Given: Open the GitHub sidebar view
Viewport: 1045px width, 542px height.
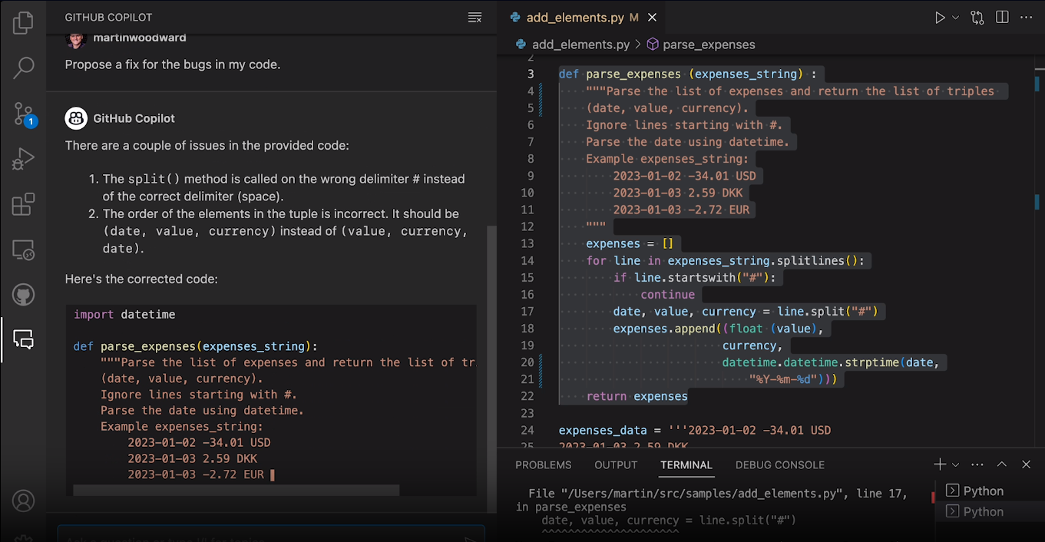Looking at the screenshot, I should pyautogui.click(x=22, y=294).
